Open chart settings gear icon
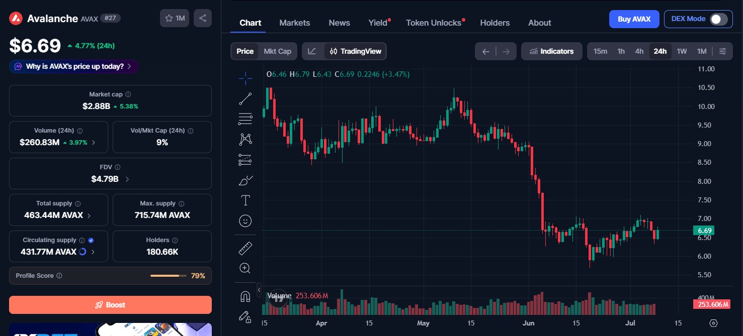The width and height of the screenshot is (743, 336). pyautogui.click(x=713, y=322)
